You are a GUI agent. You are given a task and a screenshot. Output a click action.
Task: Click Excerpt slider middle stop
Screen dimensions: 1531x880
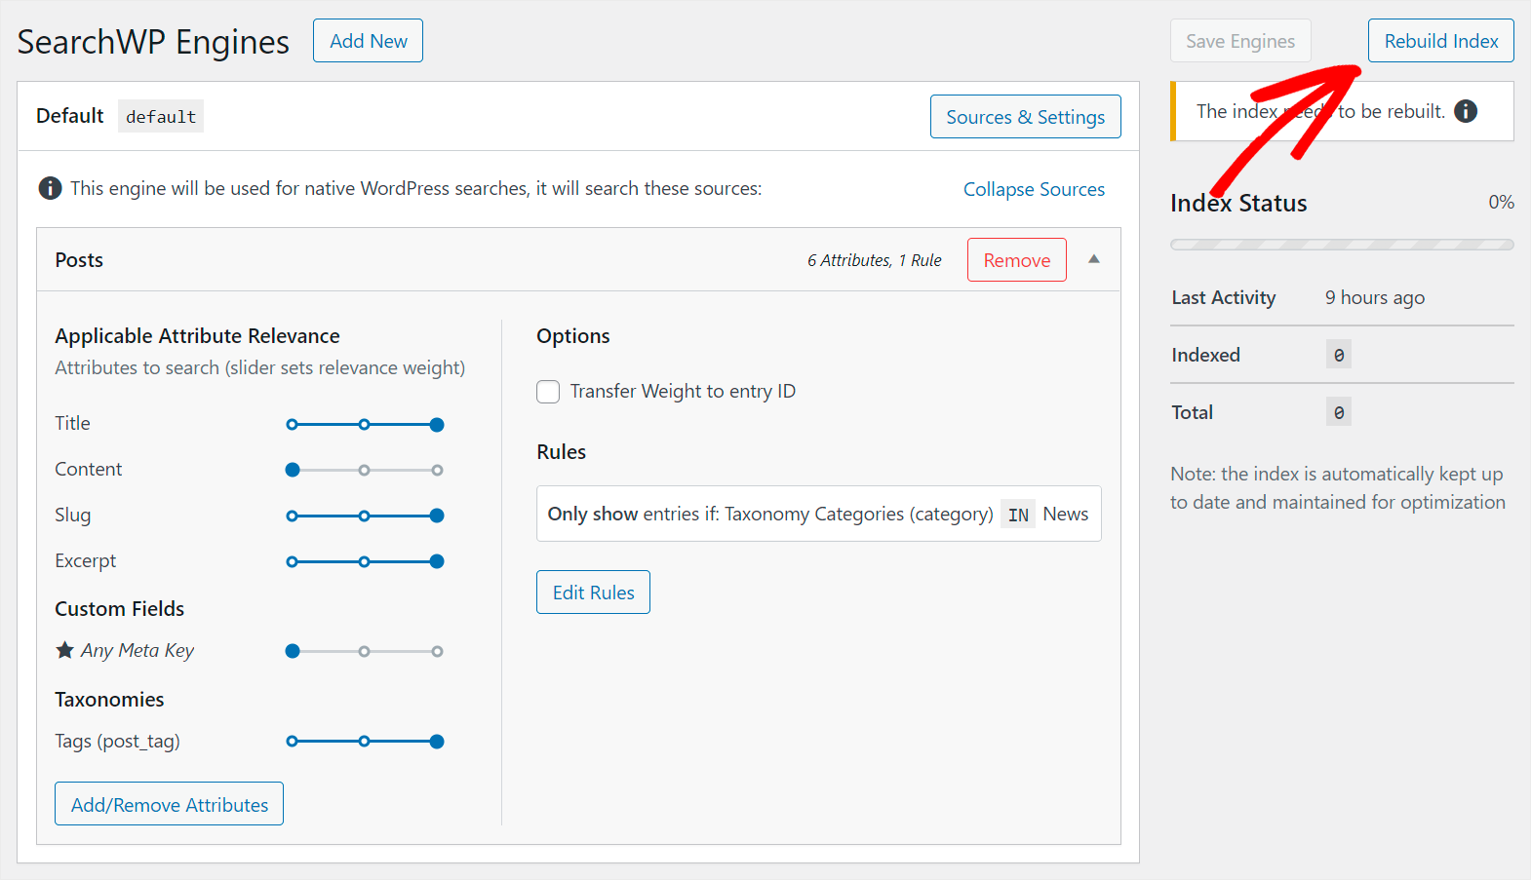(364, 561)
